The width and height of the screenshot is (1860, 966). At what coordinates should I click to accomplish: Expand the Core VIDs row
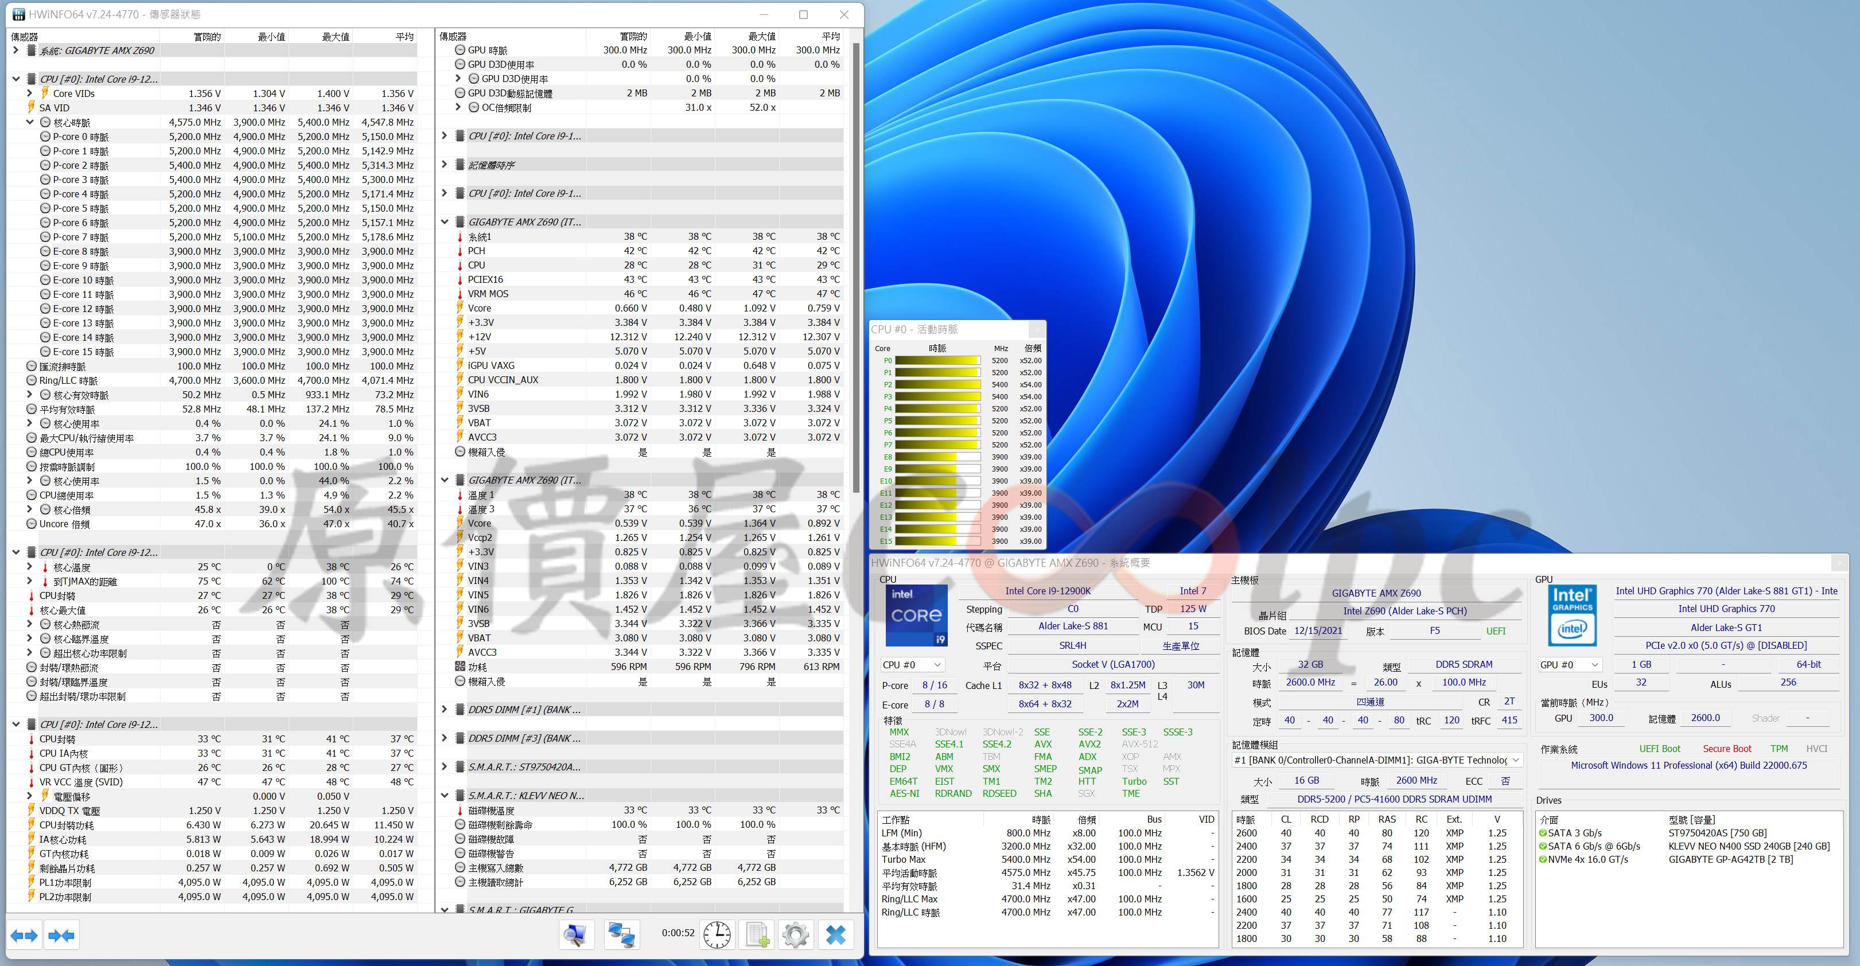point(30,93)
